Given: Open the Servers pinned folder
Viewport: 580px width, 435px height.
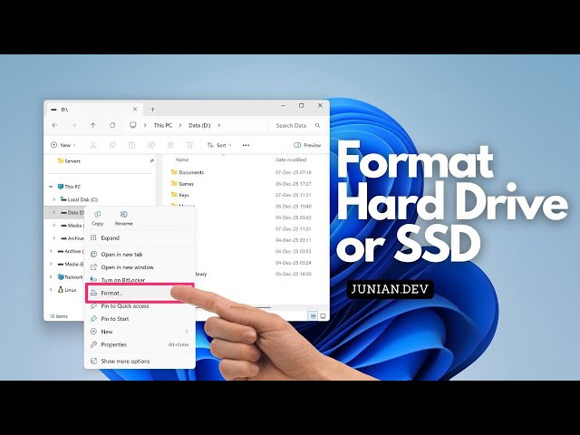Looking at the screenshot, I should click(69, 161).
